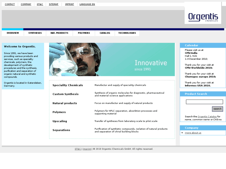Click the CPhI Worldwide 2010 entry
Viewport: 226px width, 169px height.
click(x=199, y=68)
